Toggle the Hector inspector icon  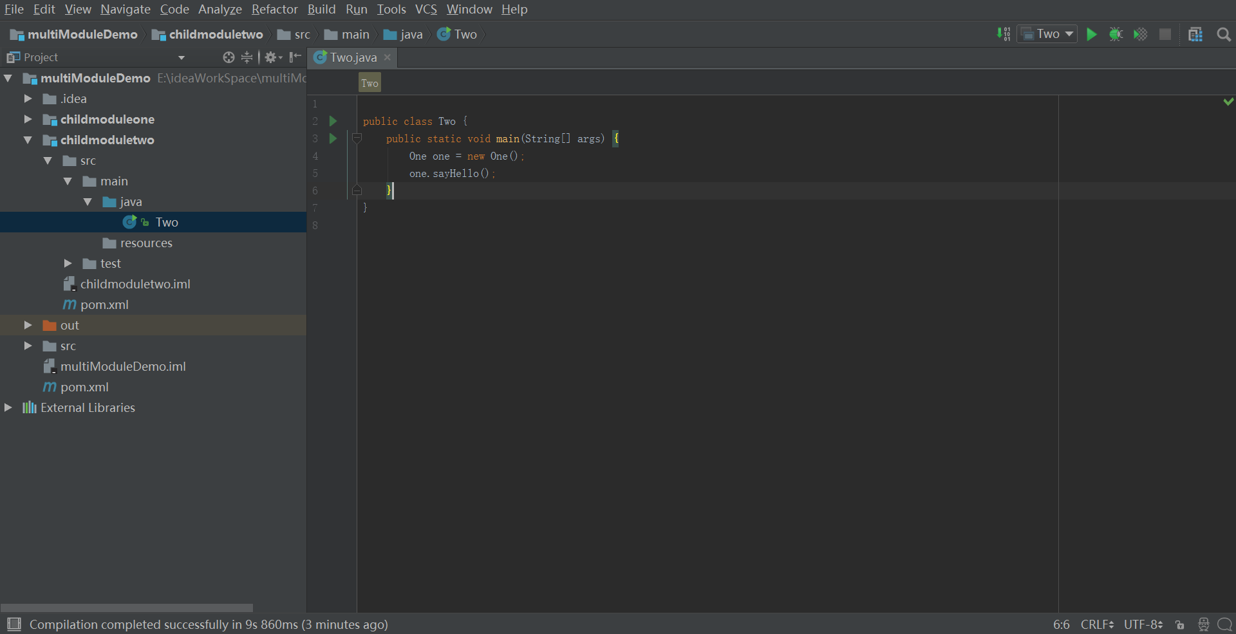coord(1203,625)
